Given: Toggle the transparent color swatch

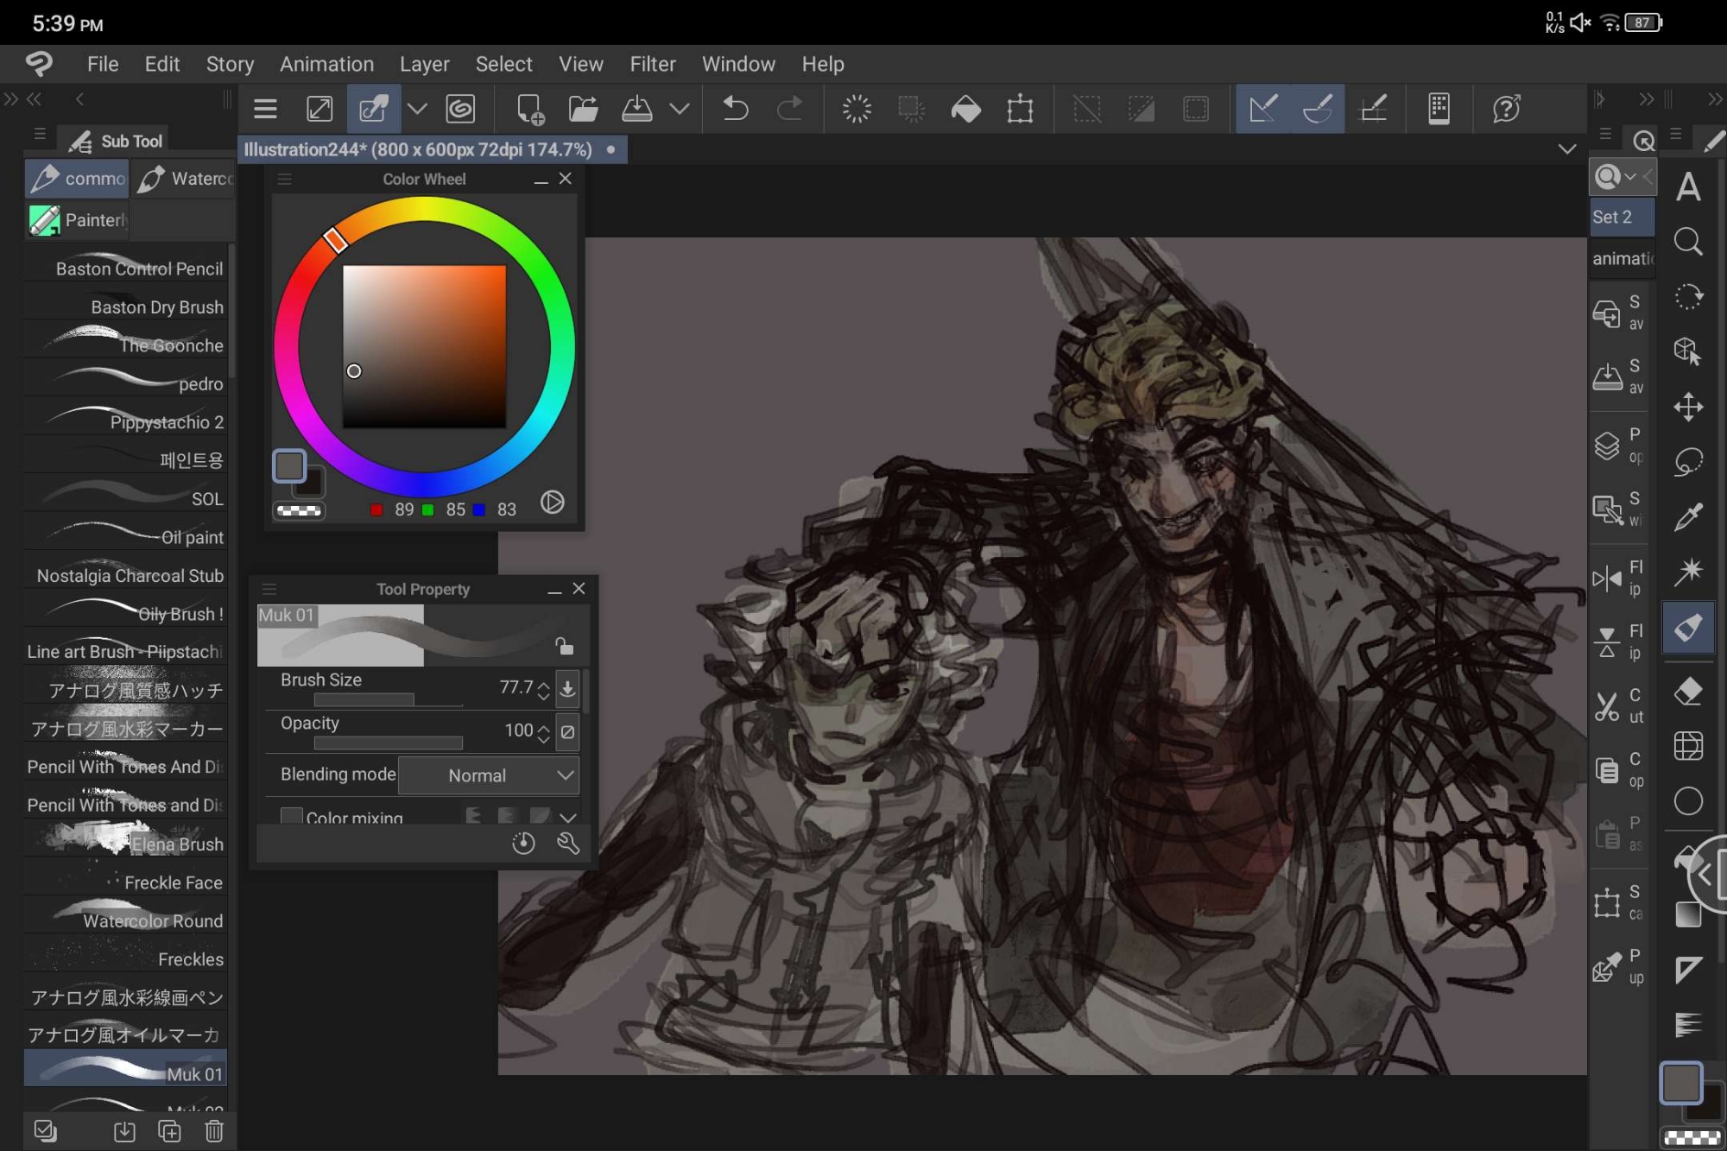Looking at the screenshot, I should [299, 510].
